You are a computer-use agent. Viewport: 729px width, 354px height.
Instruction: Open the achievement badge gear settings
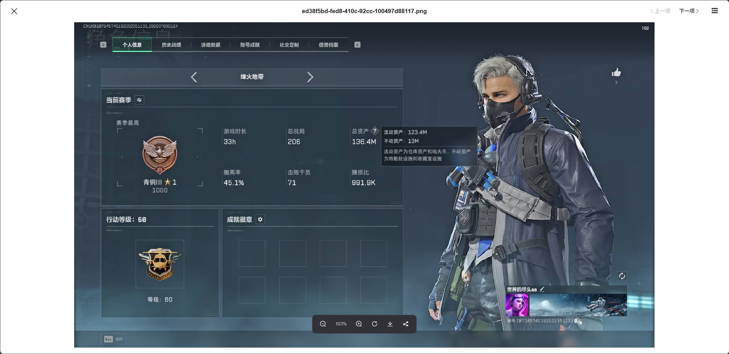[x=260, y=219]
